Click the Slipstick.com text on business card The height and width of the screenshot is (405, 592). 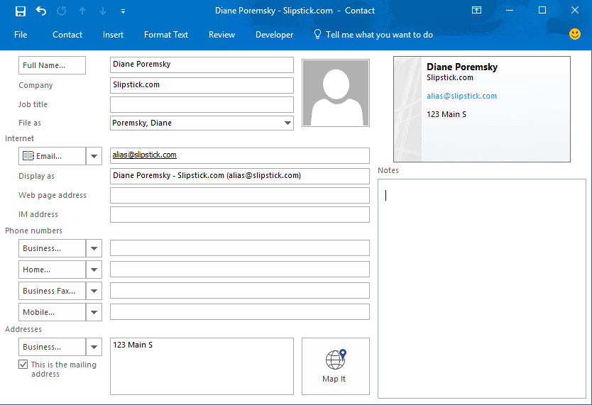tap(449, 78)
